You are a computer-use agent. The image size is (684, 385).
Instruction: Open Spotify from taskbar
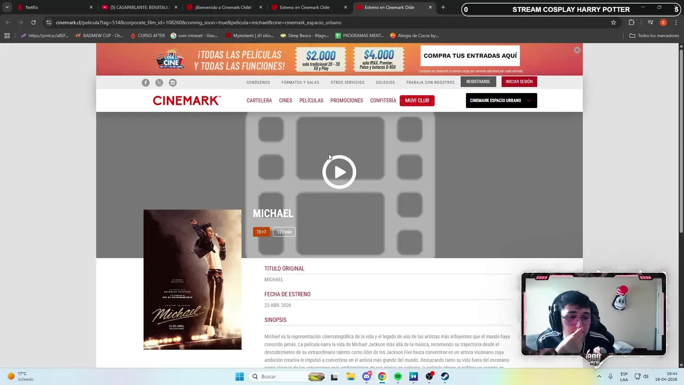pyautogui.click(x=398, y=376)
